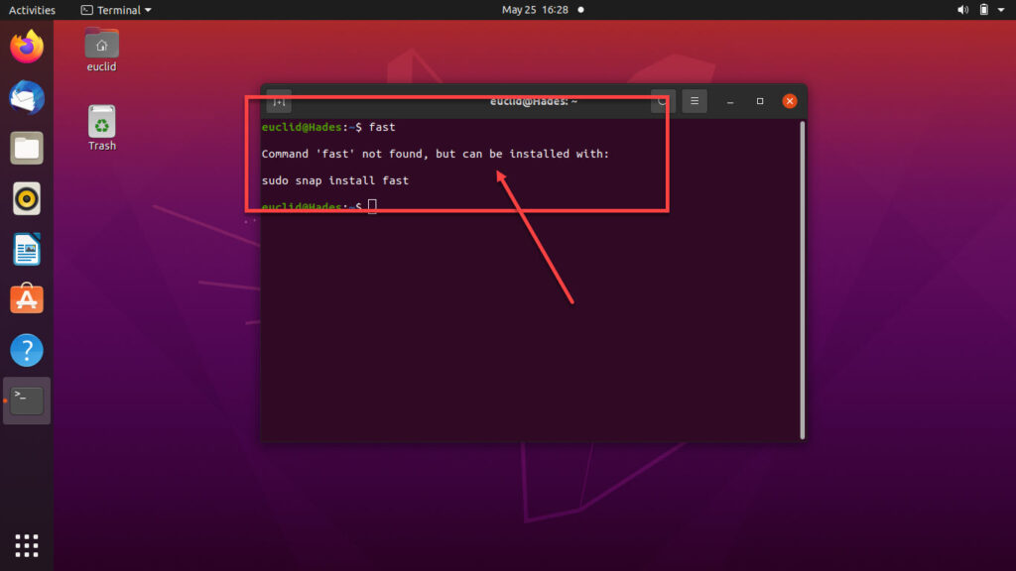Minimize the terminal window
Screen dimensions: 1016x571
tap(730, 102)
